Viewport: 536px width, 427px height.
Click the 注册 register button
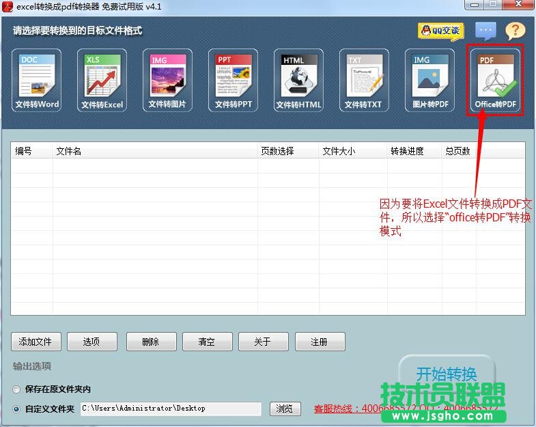point(320,342)
